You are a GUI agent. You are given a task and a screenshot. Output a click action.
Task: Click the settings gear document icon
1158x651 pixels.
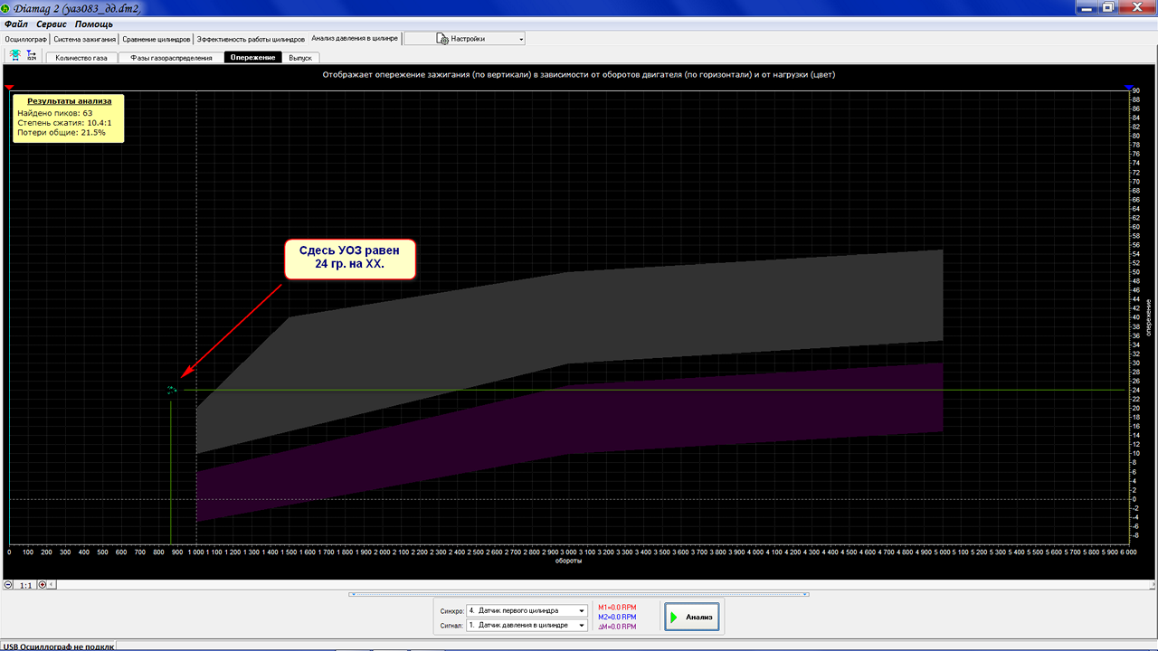coord(442,39)
